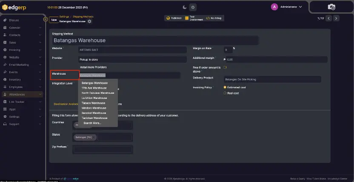The image size is (354, 182).
Task: Click the Zip Prefixes input field
Action: click(103, 150)
